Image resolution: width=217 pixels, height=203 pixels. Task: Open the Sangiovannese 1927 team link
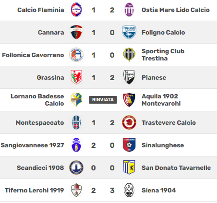tap(32, 145)
